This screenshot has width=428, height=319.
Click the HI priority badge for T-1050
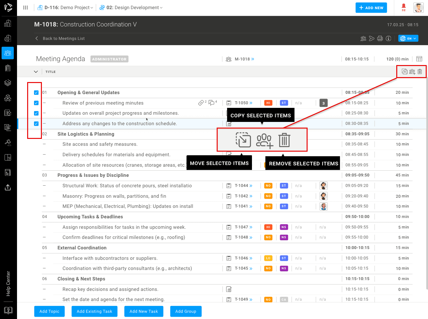pyautogui.click(x=268, y=103)
